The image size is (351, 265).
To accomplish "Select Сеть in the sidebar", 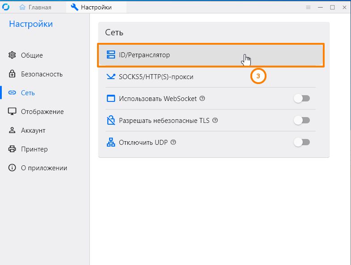I will pyautogui.click(x=45, y=93).
